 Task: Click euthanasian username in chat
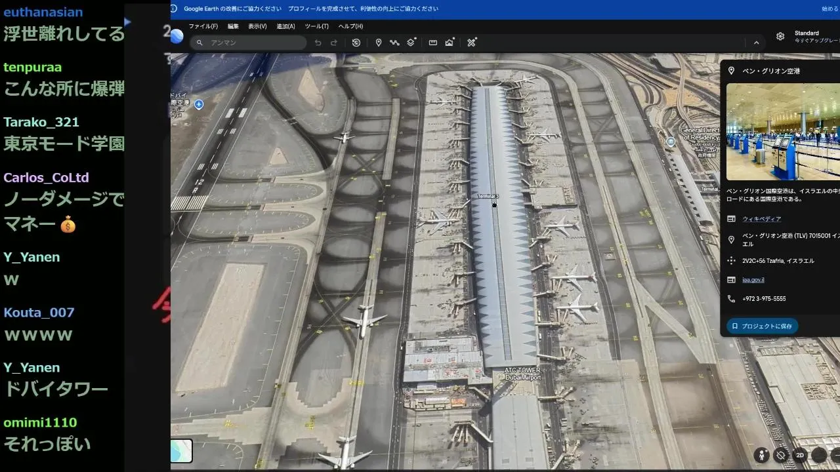tap(43, 12)
